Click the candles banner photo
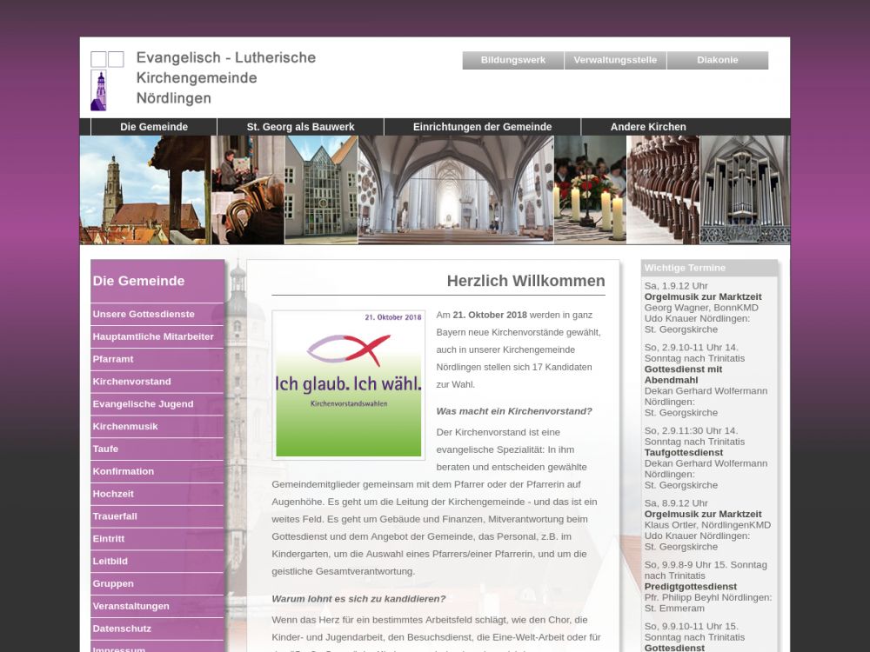The height and width of the screenshot is (652, 870). point(590,189)
